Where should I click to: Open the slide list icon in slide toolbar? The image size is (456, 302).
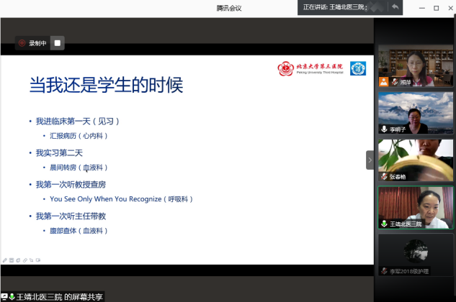(x=12, y=260)
